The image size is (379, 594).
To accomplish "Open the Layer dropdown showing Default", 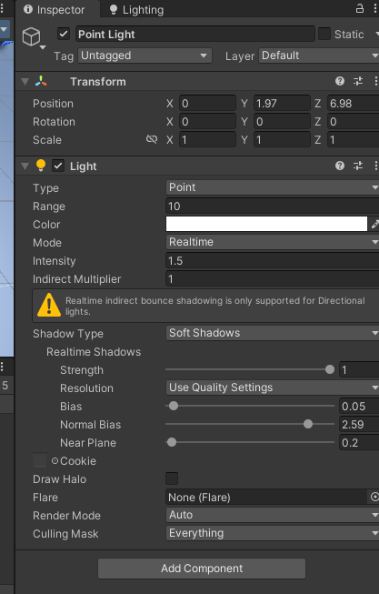I will (x=319, y=55).
